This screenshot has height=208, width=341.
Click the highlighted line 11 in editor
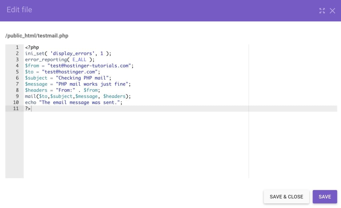pos(133,108)
